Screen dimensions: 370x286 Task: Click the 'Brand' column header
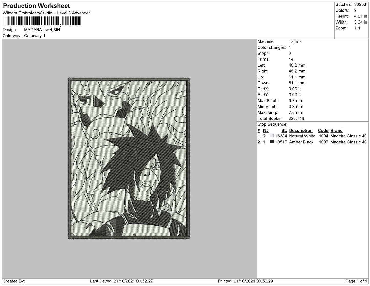[336, 130]
